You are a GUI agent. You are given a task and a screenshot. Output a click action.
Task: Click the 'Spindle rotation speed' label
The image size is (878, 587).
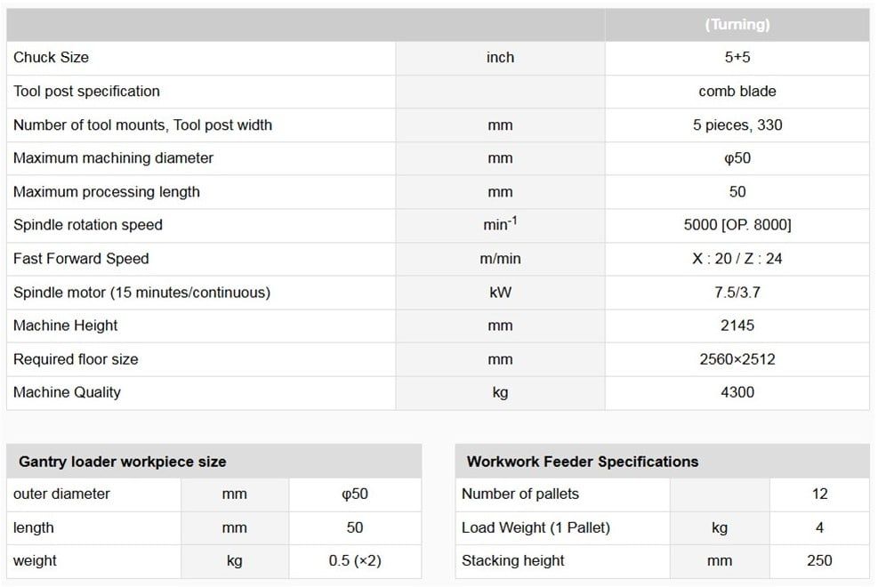point(87,225)
